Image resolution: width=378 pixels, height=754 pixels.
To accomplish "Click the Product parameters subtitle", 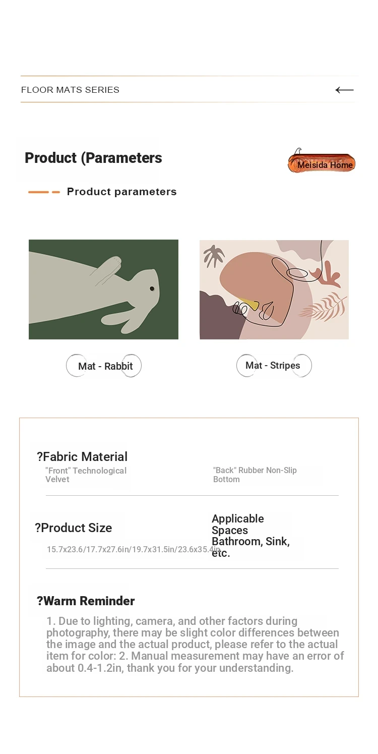I will click(x=122, y=192).
